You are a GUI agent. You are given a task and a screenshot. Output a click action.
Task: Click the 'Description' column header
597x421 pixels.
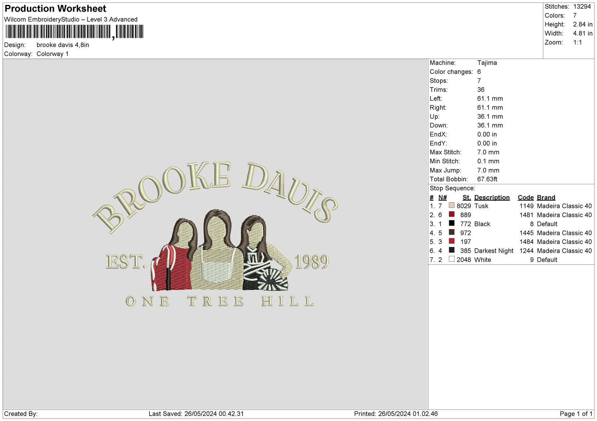[492, 198]
